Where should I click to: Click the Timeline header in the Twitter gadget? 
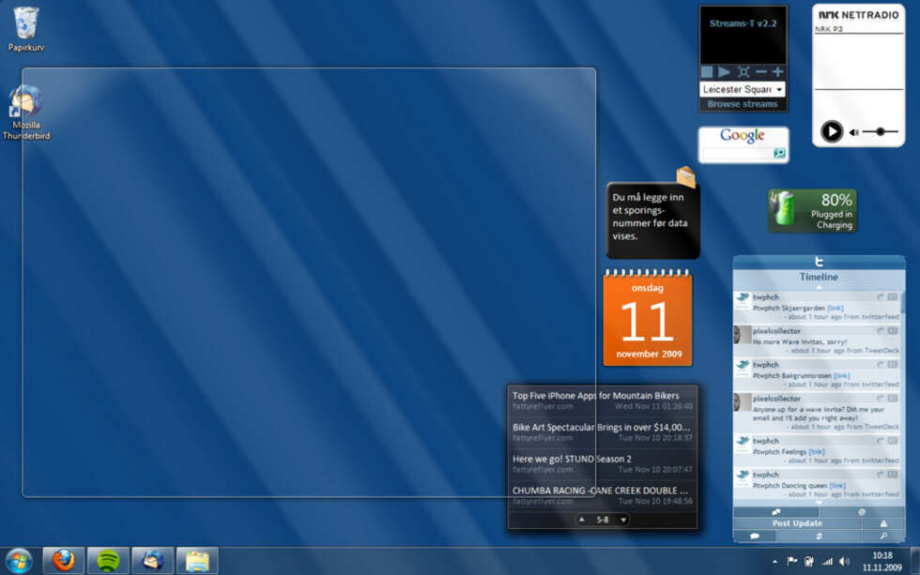tap(819, 277)
